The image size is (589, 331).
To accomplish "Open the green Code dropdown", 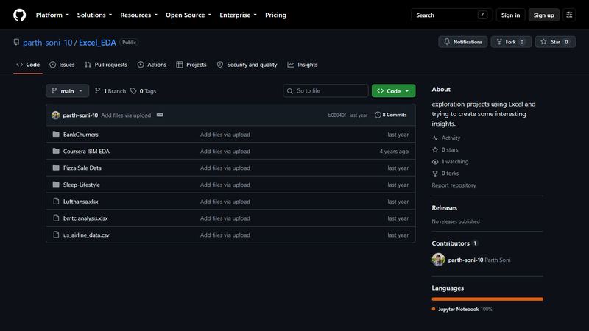I will coord(393,90).
